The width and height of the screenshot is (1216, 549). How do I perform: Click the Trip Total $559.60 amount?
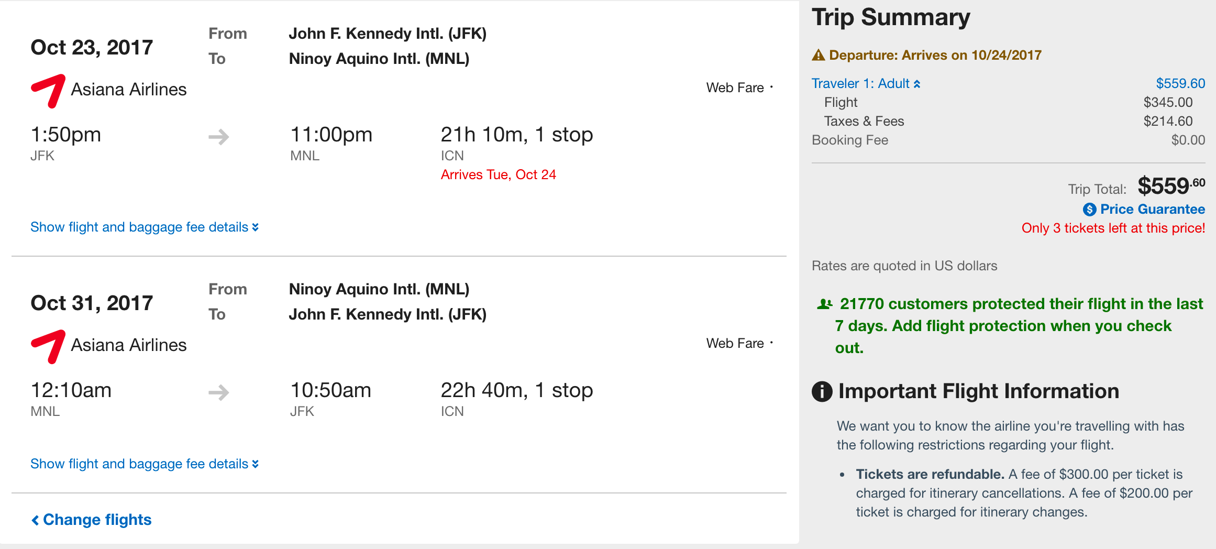(x=1170, y=186)
